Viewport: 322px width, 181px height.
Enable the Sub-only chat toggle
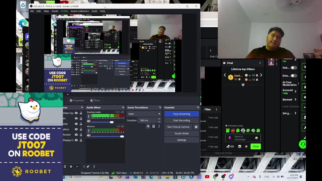coord(294,68)
